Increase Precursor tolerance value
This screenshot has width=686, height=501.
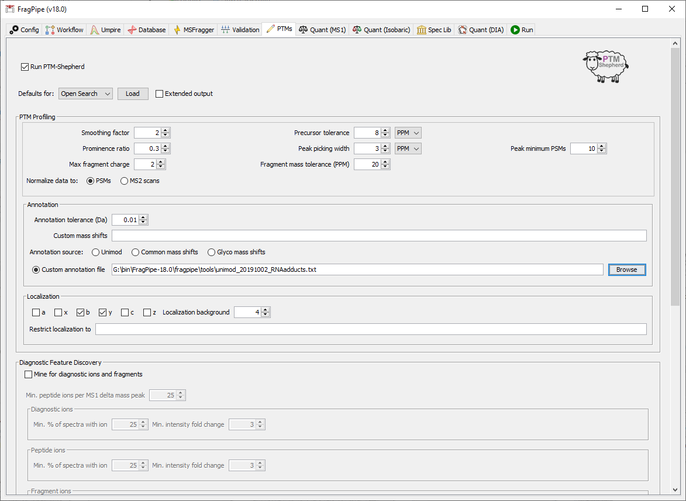(385, 130)
